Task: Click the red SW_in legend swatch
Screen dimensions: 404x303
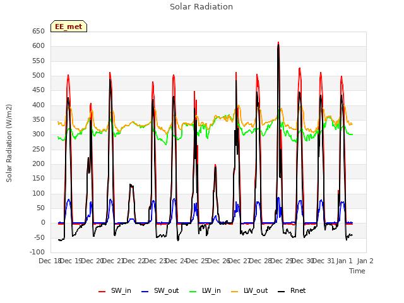Action: pos(102,292)
